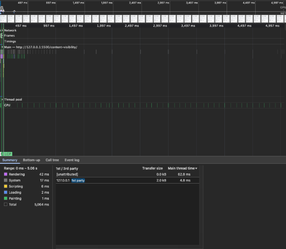Open the Event log tab

coord(72,160)
